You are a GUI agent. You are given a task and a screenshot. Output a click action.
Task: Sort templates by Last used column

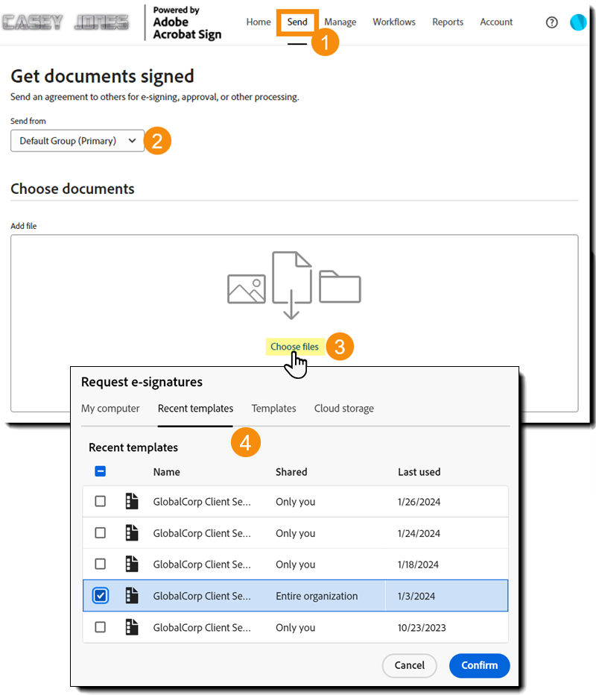(419, 472)
